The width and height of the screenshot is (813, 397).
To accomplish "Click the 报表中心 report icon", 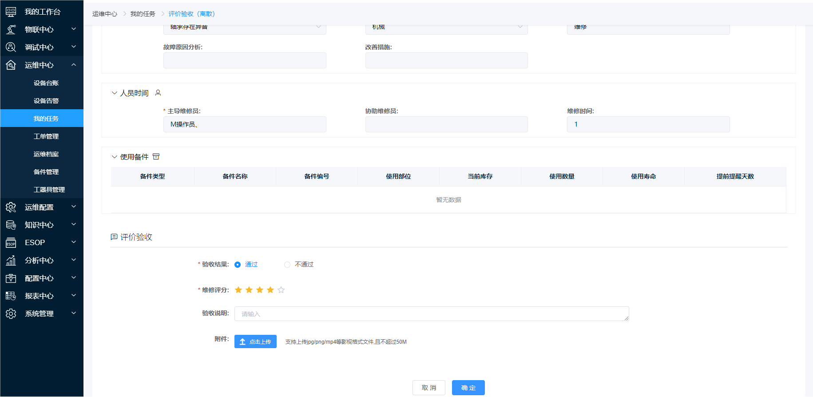I will 11,296.
